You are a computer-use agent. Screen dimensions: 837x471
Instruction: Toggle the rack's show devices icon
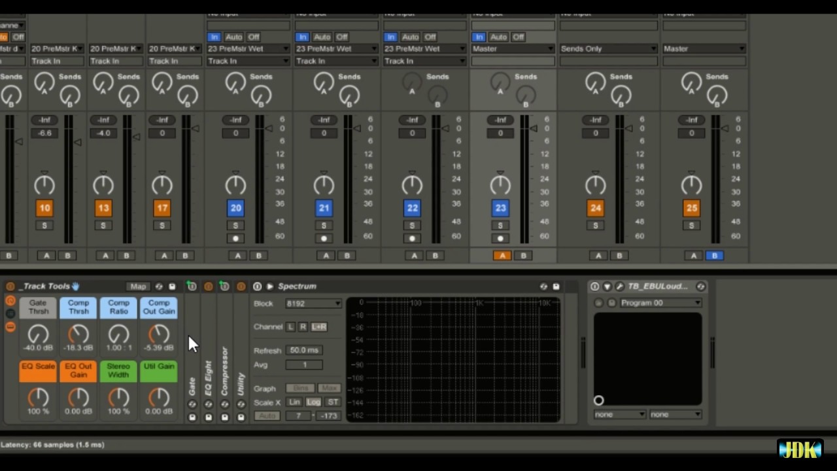point(10,327)
